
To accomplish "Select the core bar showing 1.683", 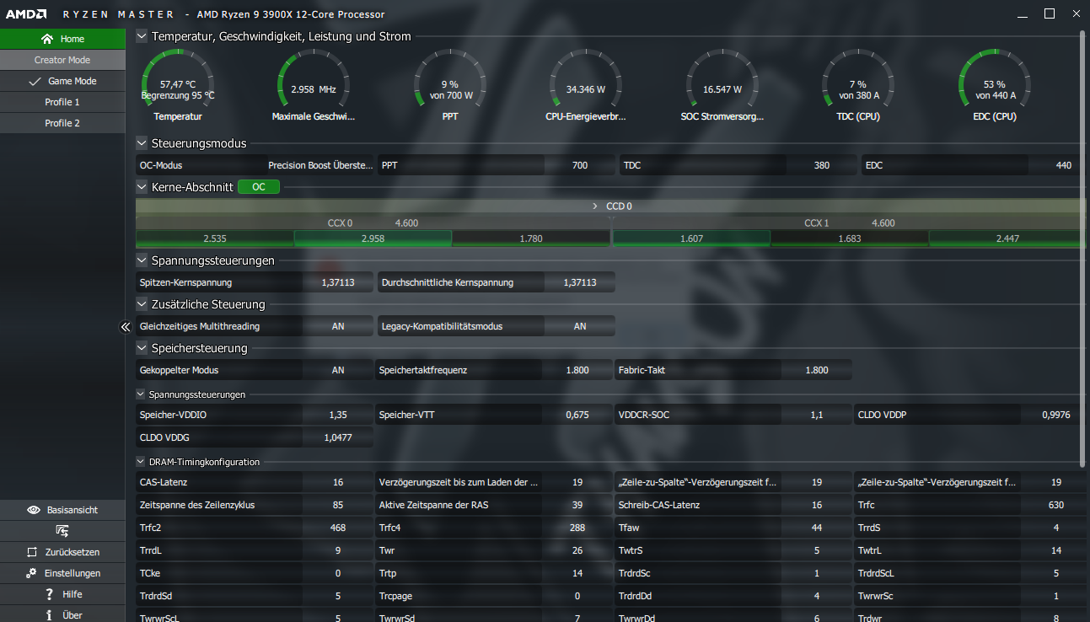I will click(850, 239).
